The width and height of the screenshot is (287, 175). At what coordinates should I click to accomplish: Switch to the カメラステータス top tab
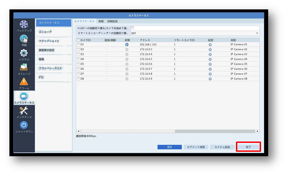pyautogui.click(x=84, y=21)
